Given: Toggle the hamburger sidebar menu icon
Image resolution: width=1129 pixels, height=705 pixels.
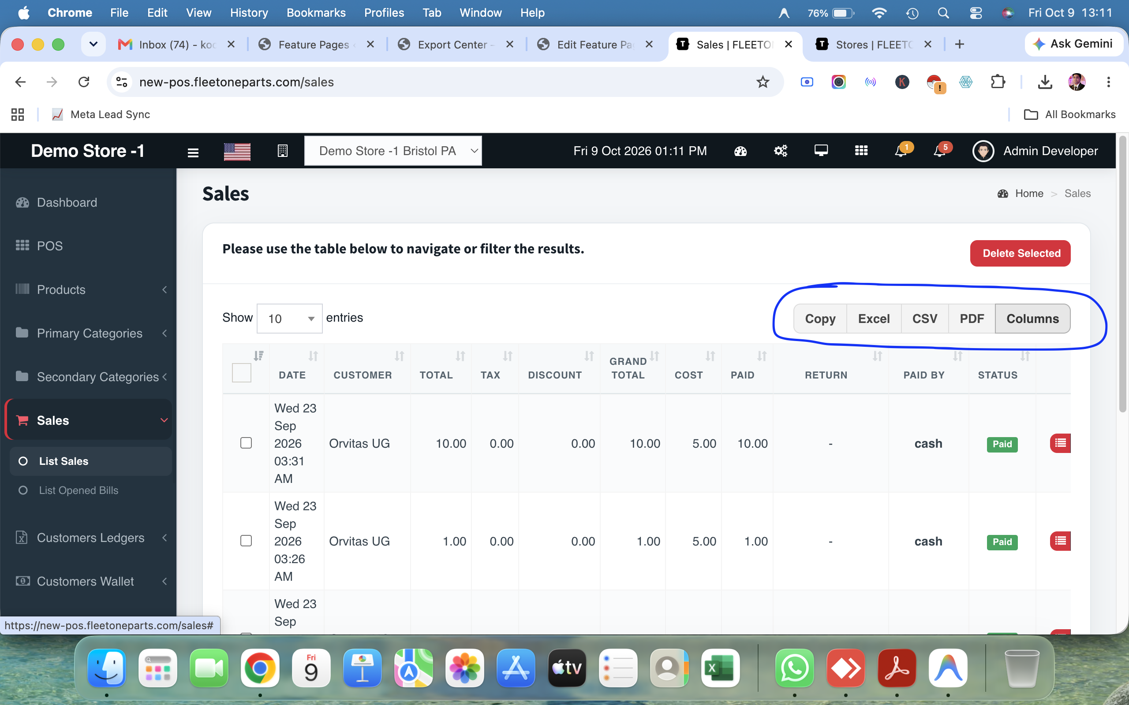Looking at the screenshot, I should click(193, 152).
